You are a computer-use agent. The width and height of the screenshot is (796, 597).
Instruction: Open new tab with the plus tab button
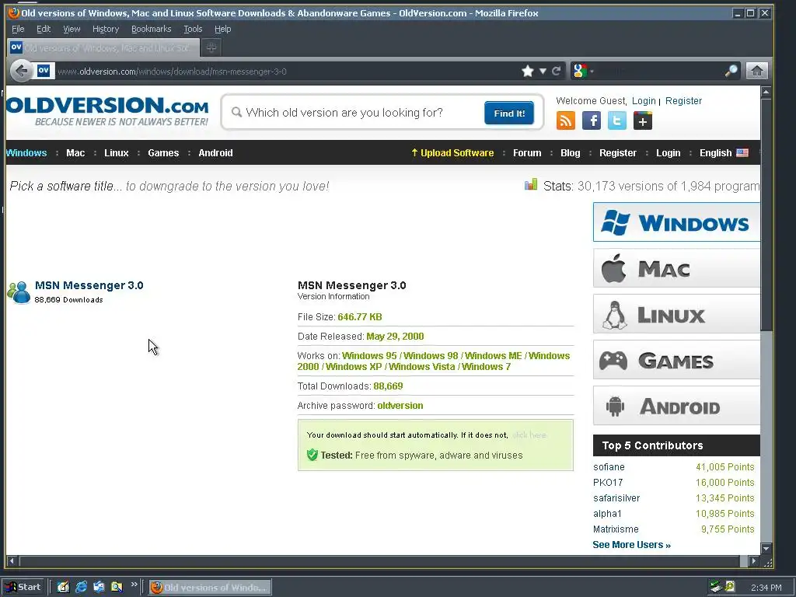211,47
